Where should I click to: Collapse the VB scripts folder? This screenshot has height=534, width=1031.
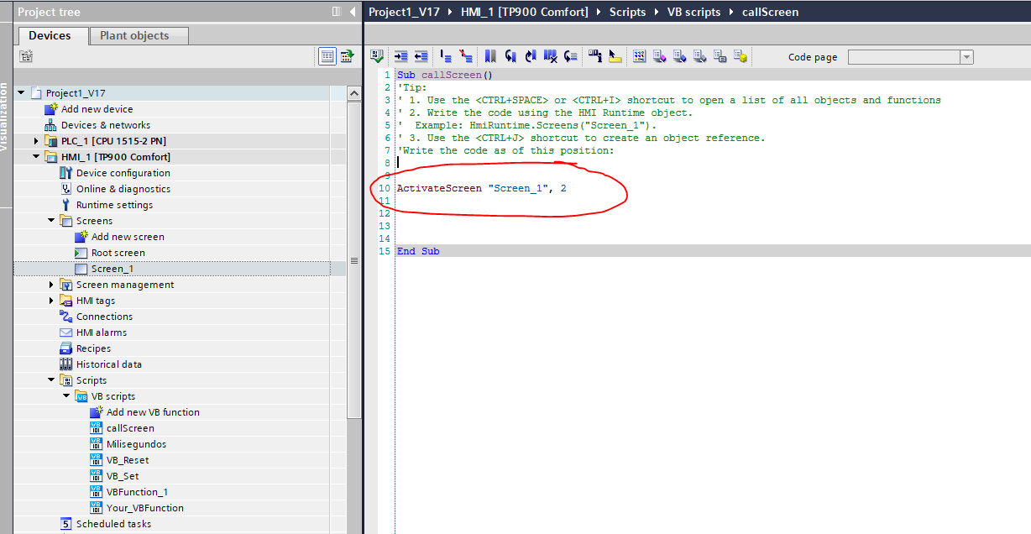(x=66, y=396)
